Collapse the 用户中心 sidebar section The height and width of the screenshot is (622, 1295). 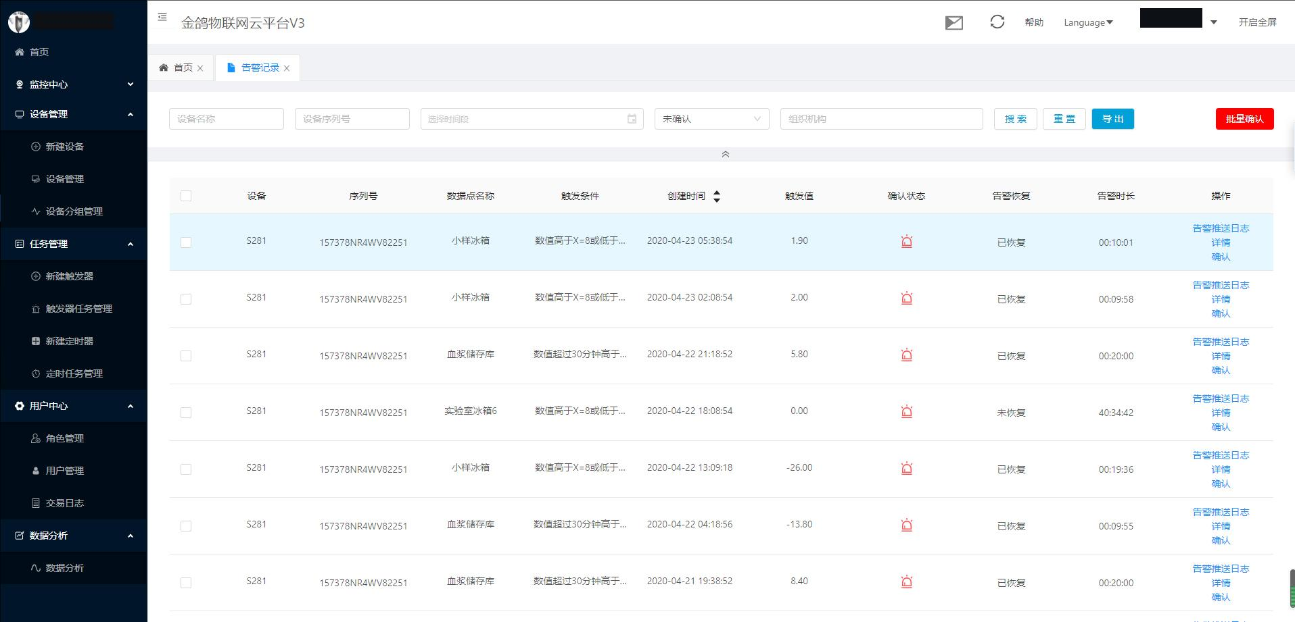tap(74, 406)
